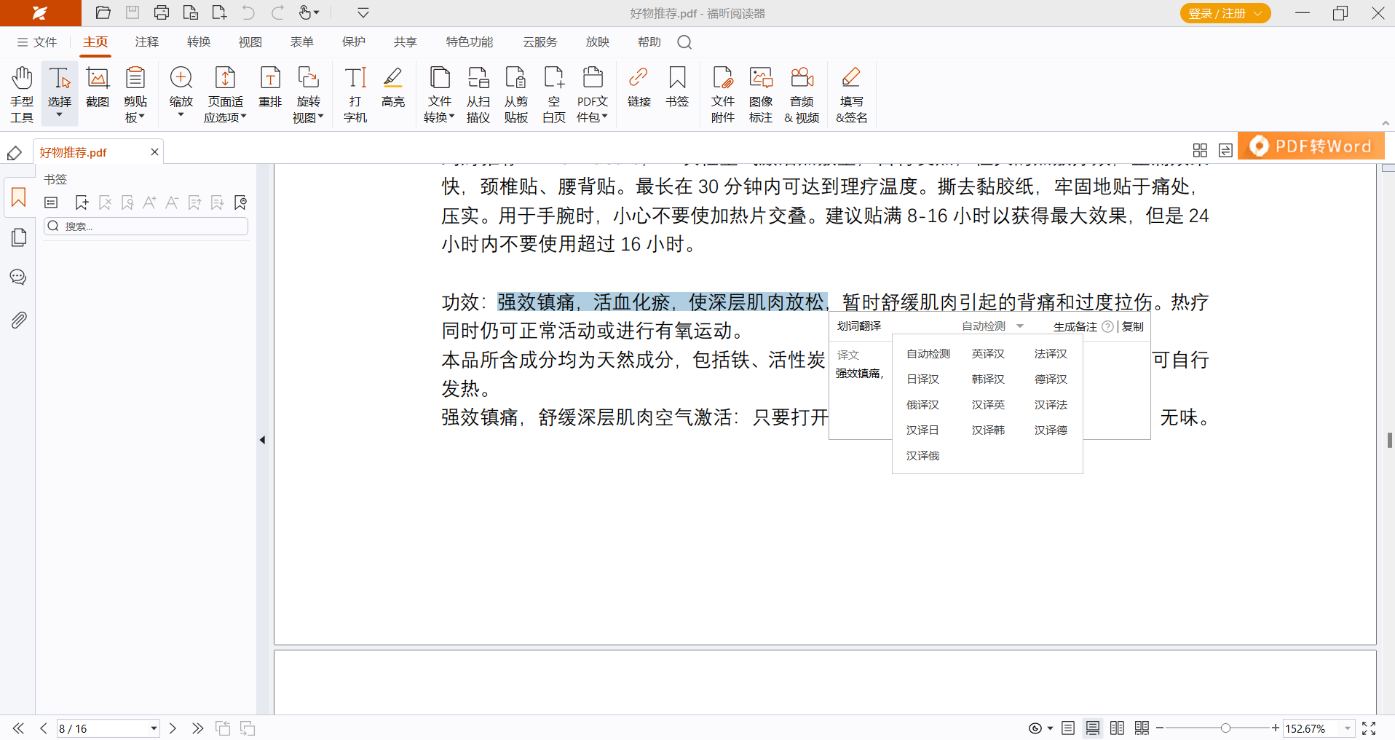Image resolution: width=1395 pixels, height=740 pixels.
Task: Select the Typewriter (打字机) tool
Action: click(x=355, y=94)
